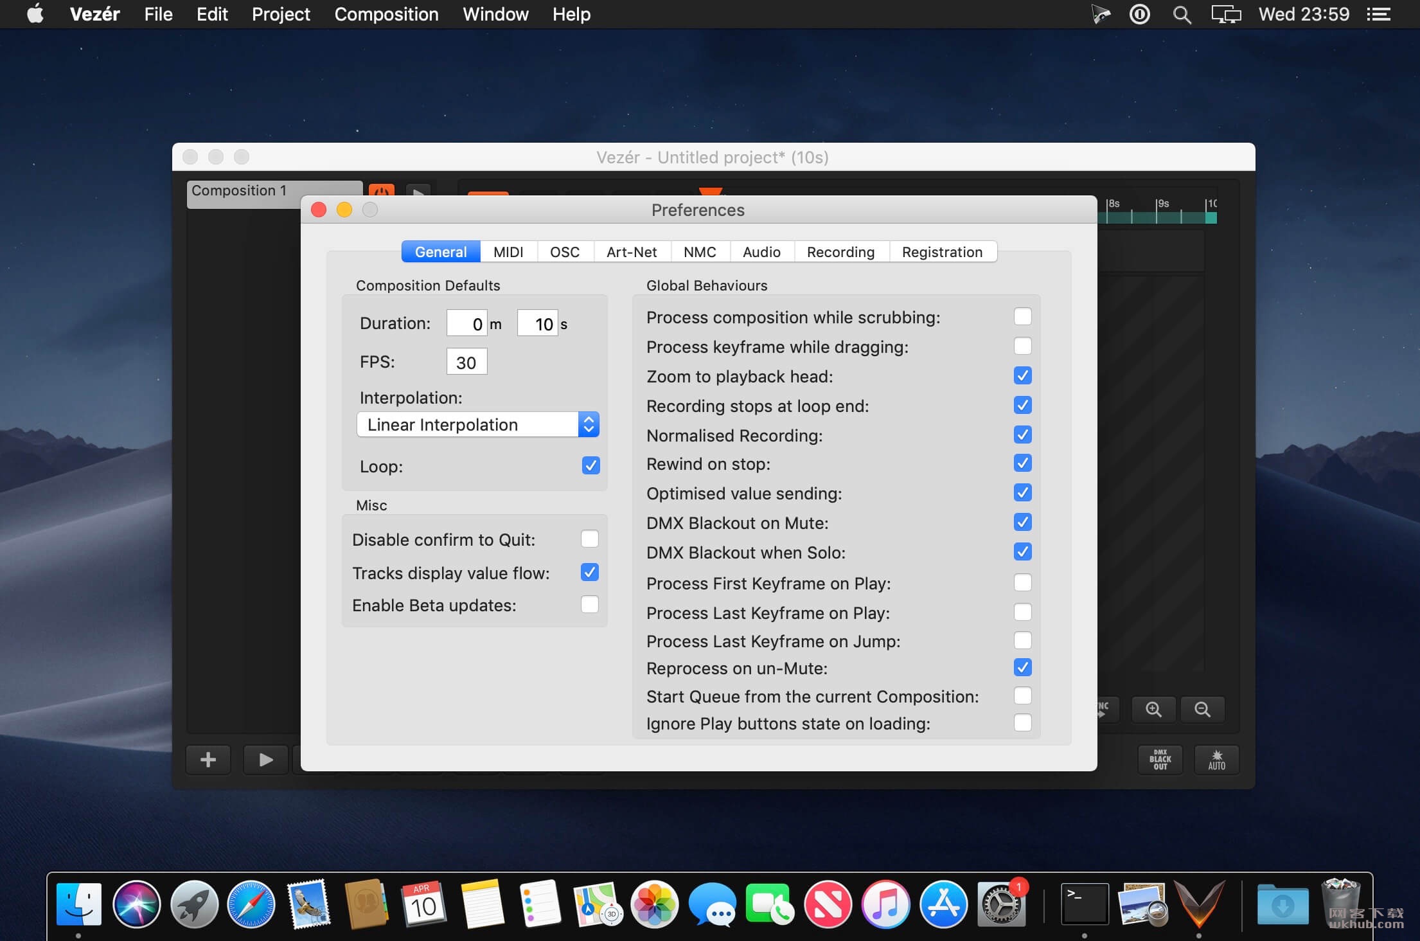
Task: Open Calendar icon in dock
Action: pyautogui.click(x=423, y=904)
